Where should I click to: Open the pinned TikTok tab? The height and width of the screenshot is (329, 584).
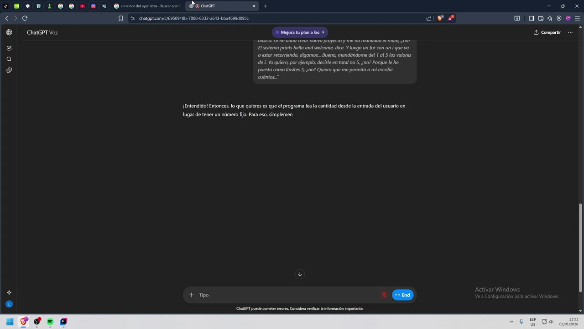tap(6, 6)
